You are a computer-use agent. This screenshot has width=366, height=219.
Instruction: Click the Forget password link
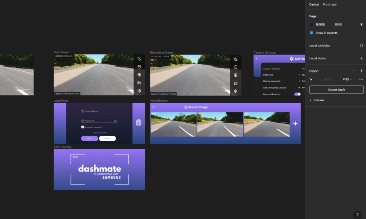[99, 133]
